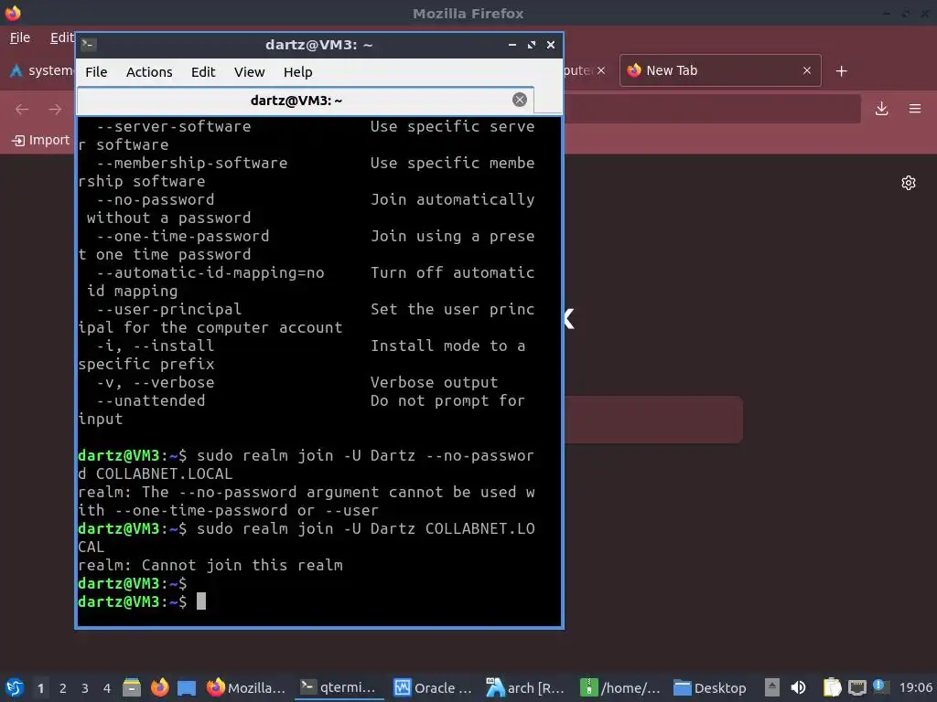Click the '--user-principal' option text

[x=169, y=309]
